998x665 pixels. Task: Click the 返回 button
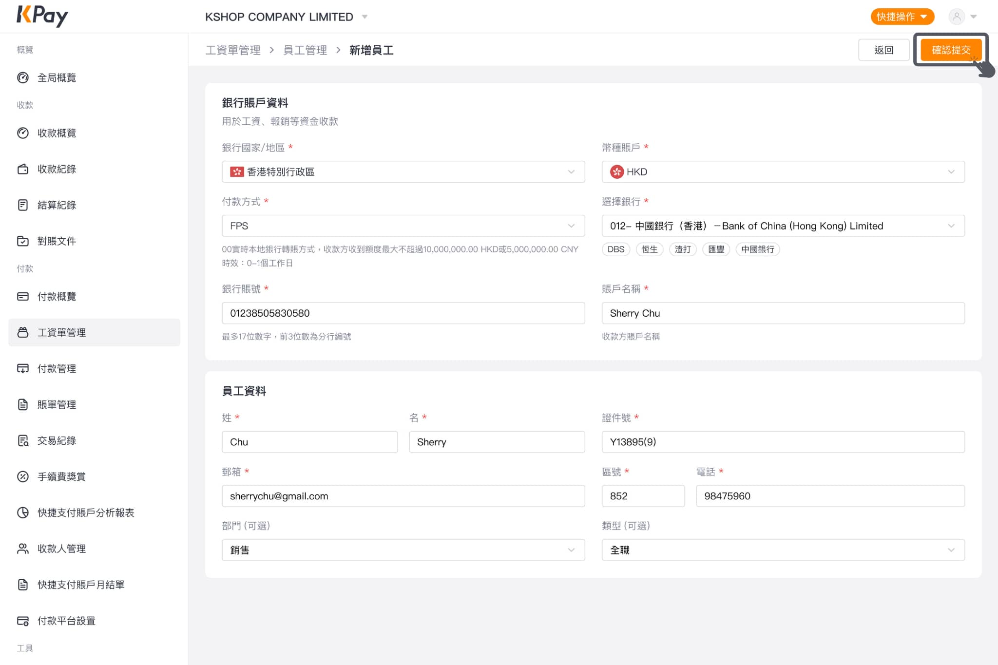point(883,50)
